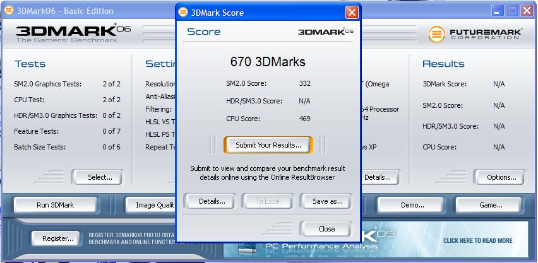Image resolution: width=538 pixels, height=263 pixels.
Task: Click the submit results description text
Action: point(268,173)
